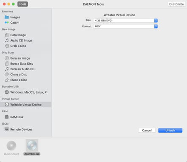Select the Zoombini.iso mounted disc icon
187x162 pixels.
32,145
